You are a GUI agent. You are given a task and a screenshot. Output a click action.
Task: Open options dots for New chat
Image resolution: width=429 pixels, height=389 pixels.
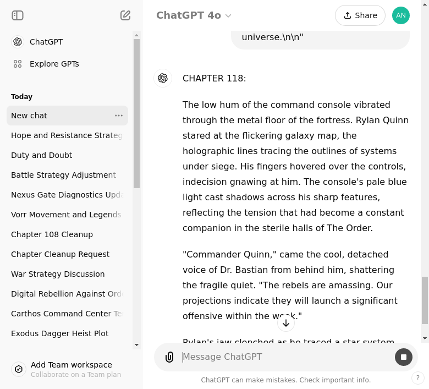tap(119, 116)
